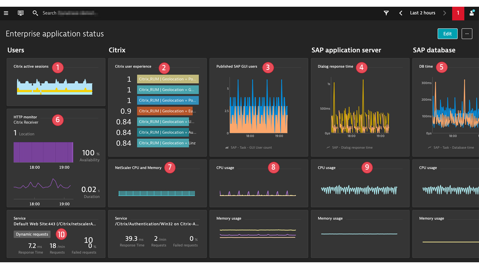Go to previous timeframe with left chevron
479x269 pixels.
pos(401,13)
